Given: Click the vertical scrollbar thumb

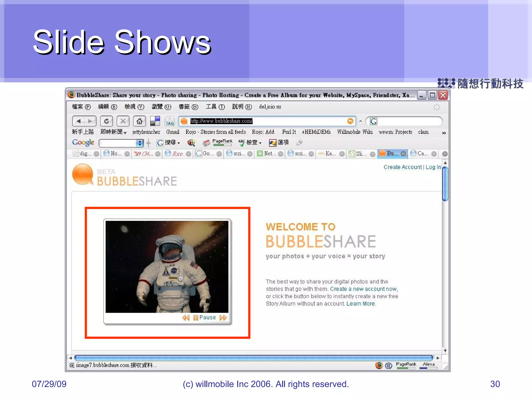Looking at the screenshot, I should (445, 184).
